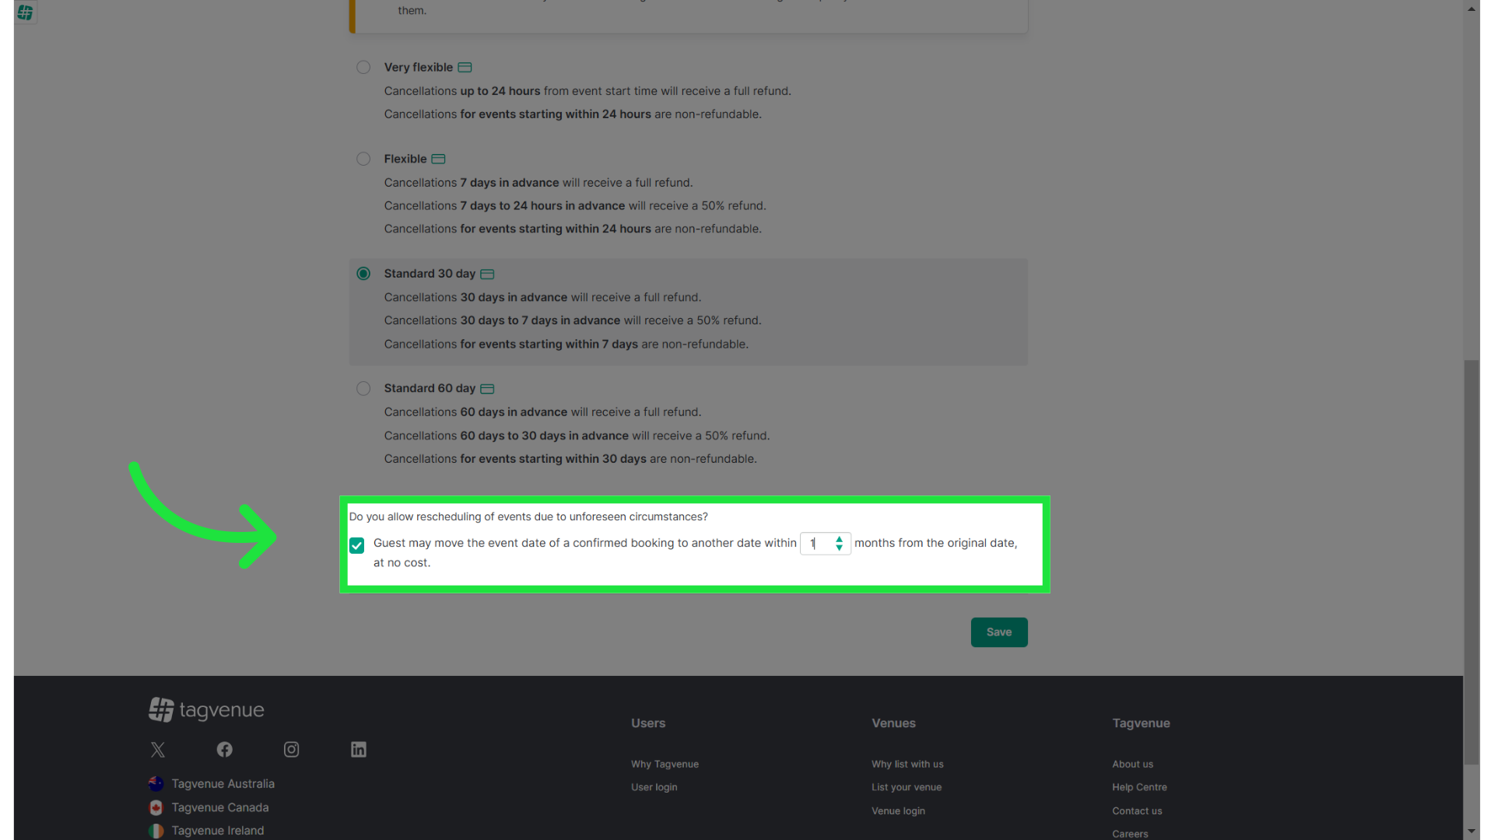Click card icon beside Standard 60 day
The height and width of the screenshot is (840, 1494).
point(487,389)
